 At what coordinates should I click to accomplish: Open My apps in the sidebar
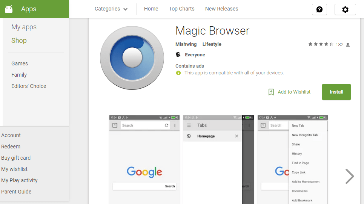click(x=24, y=27)
